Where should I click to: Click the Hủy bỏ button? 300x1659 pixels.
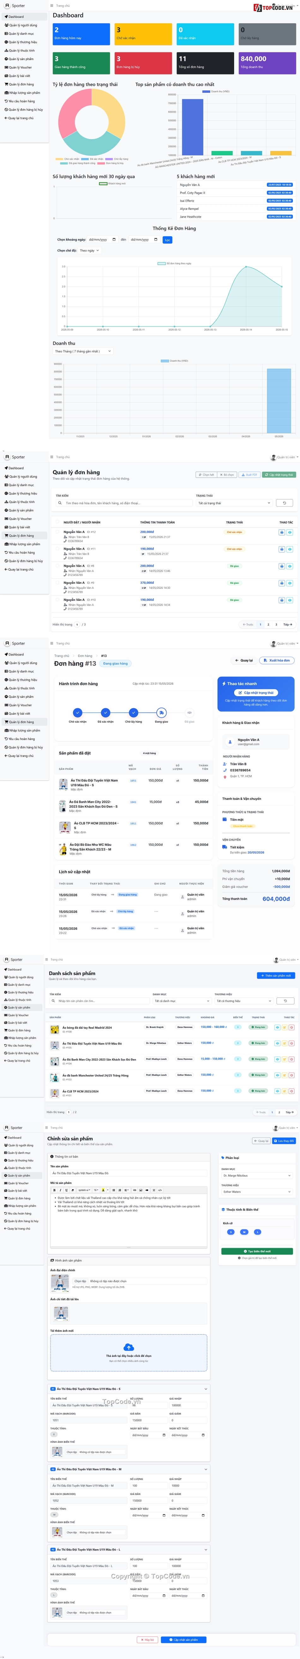(147, 1639)
